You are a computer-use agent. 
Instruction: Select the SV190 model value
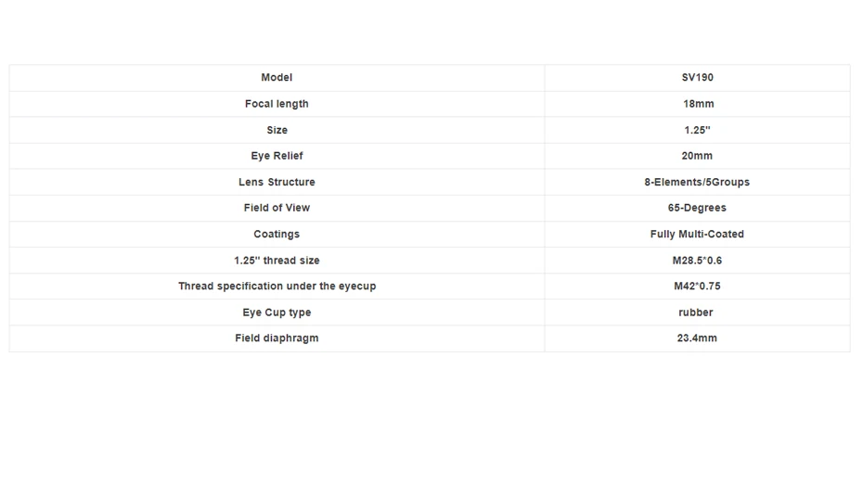click(697, 78)
